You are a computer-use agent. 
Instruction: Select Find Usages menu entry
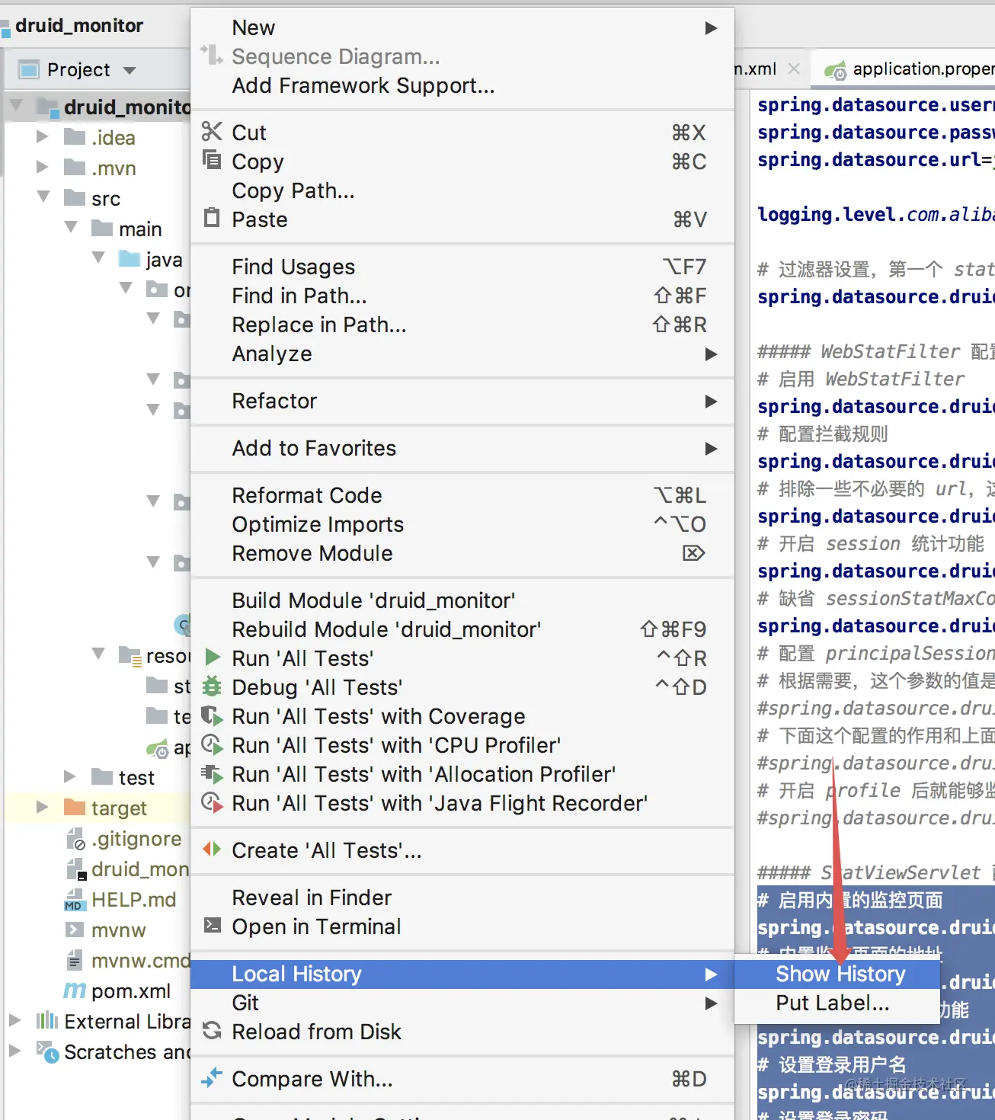[462, 267]
